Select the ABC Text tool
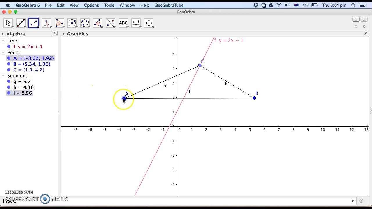 123,23
